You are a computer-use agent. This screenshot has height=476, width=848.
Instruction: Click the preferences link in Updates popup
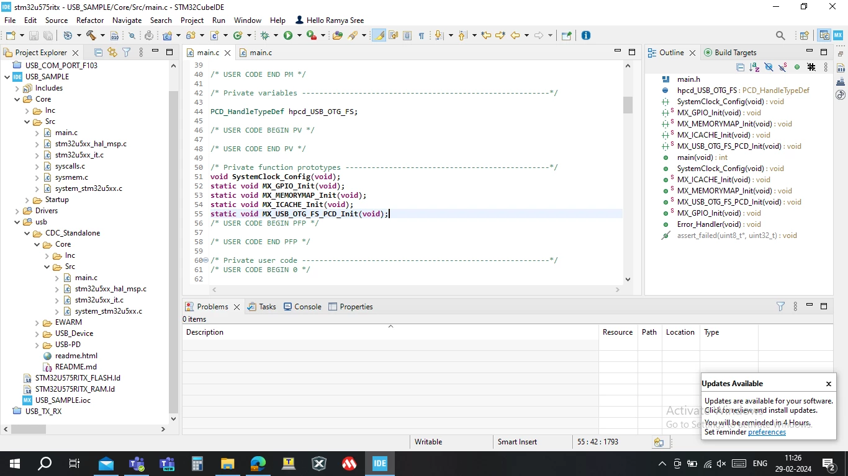tap(767, 432)
